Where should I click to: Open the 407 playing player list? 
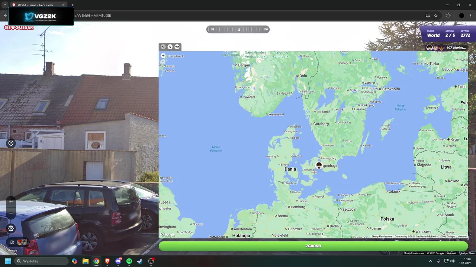(x=446, y=47)
